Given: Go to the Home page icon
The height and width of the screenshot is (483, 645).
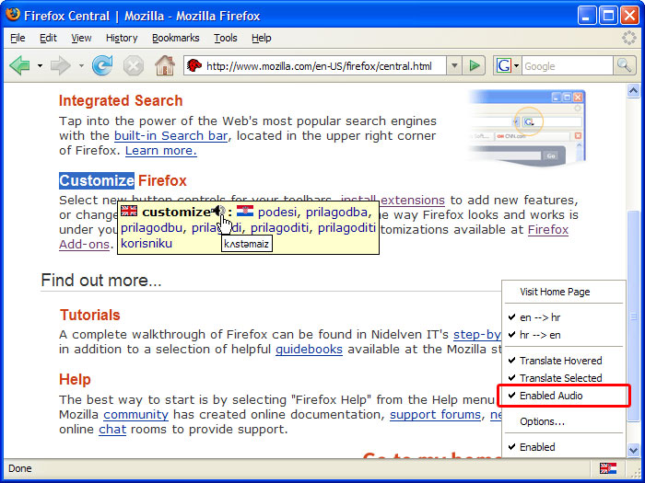Looking at the screenshot, I should 165,65.
